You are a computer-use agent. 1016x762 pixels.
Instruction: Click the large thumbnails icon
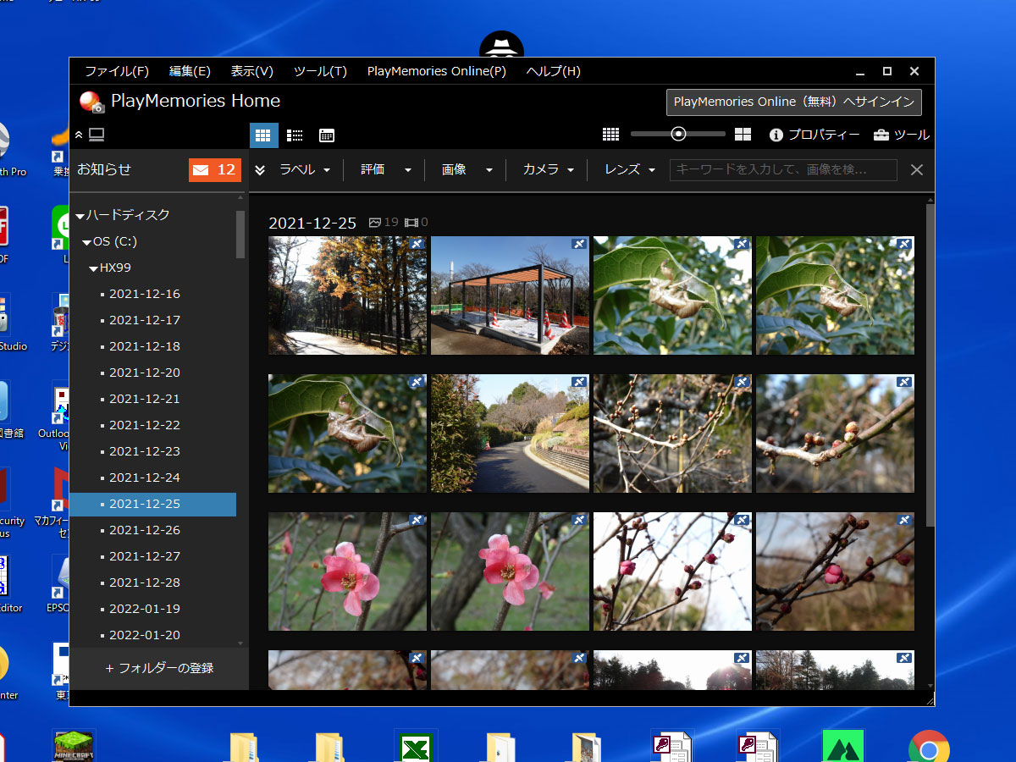click(x=743, y=135)
